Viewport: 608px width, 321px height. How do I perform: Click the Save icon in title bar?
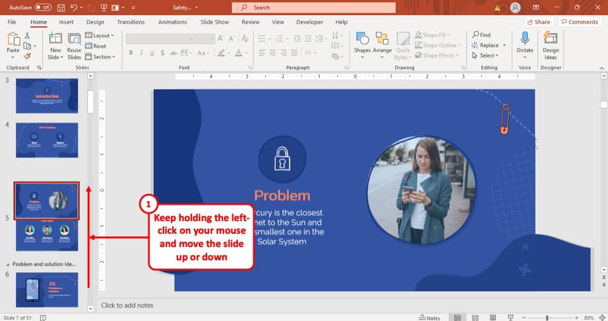point(61,8)
